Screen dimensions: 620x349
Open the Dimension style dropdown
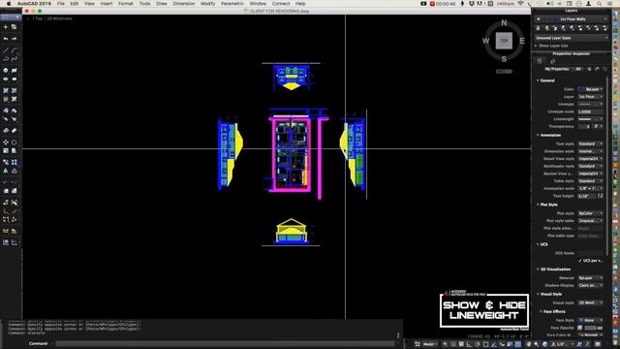tap(590, 151)
